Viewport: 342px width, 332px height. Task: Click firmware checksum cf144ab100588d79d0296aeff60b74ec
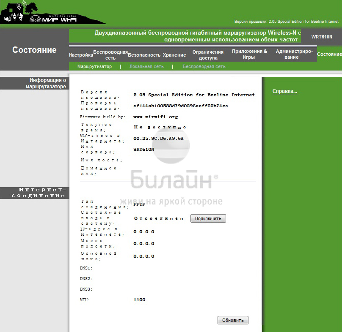click(181, 106)
